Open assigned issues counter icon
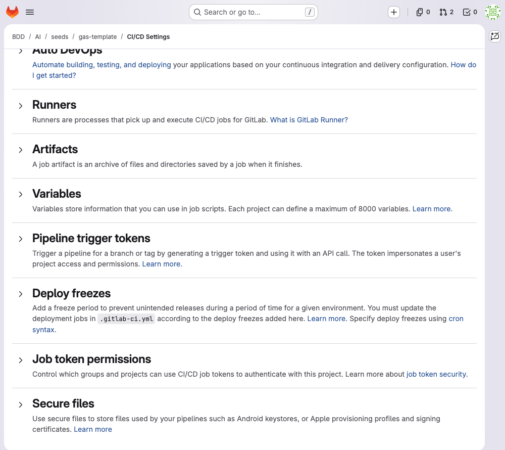 pos(423,12)
